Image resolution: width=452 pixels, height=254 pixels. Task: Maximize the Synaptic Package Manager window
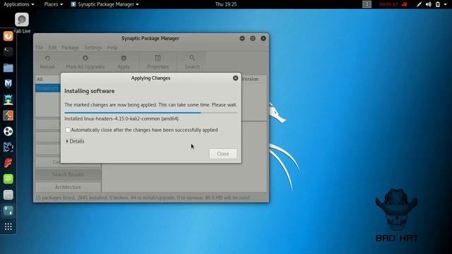(x=253, y=38)
